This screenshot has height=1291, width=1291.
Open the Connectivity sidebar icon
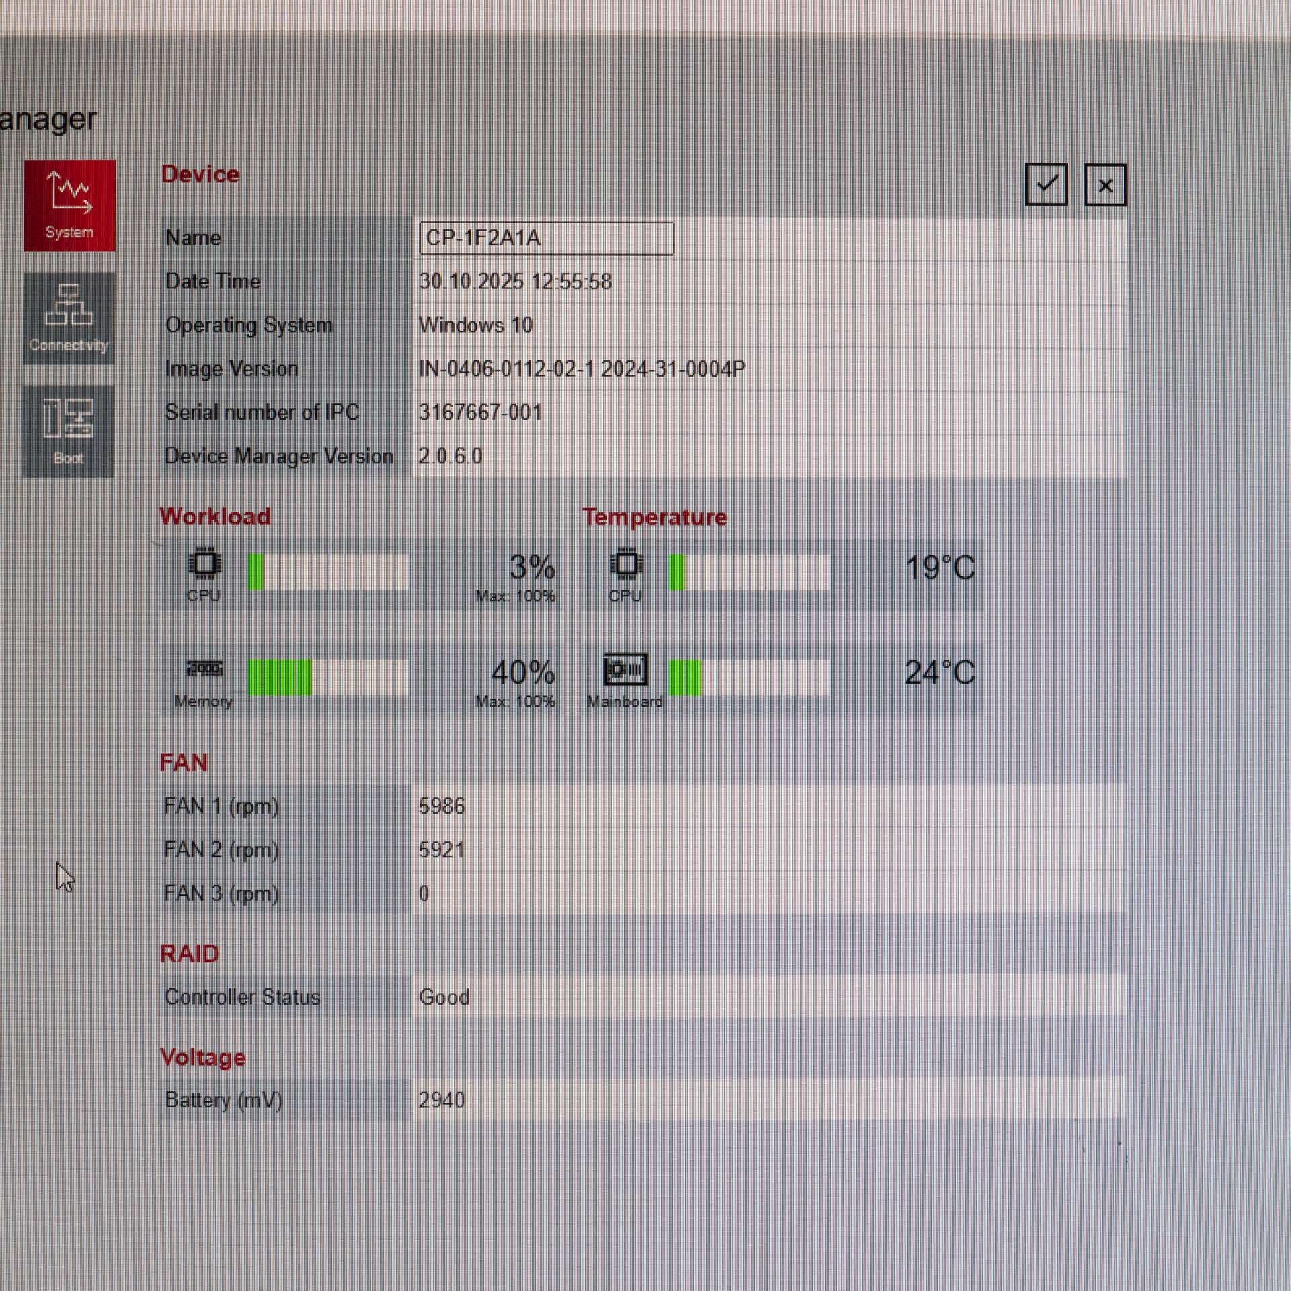point(69,318)
